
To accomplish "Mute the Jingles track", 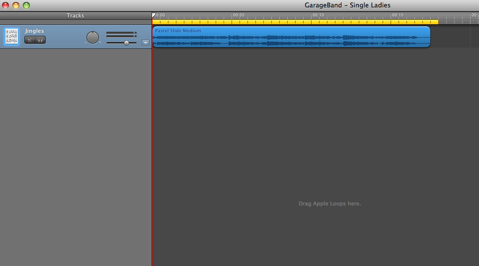I will tap(30, 40).
